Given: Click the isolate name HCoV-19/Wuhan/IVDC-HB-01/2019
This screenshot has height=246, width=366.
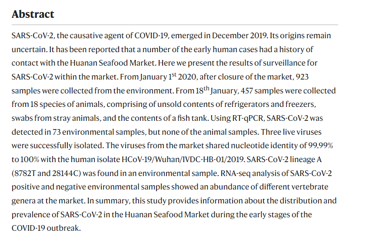Looking at the screenshot, I should pos(183,160).
